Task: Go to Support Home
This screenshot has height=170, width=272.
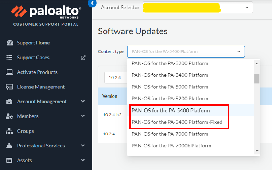Action: [33, 43]
